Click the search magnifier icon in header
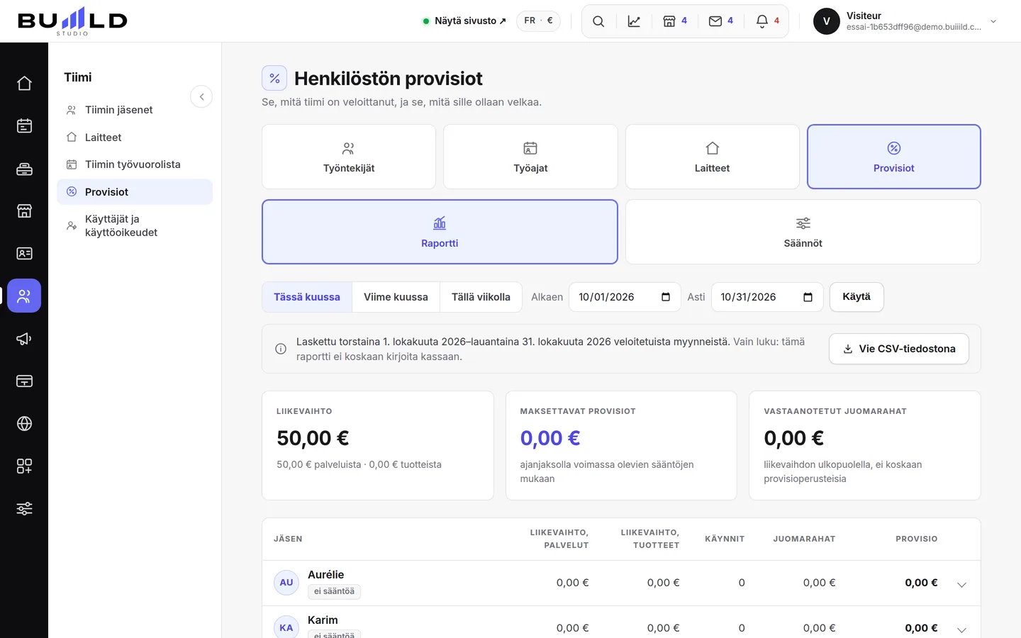The width and height of the screenshot is (1021, 638). point(598,21)
